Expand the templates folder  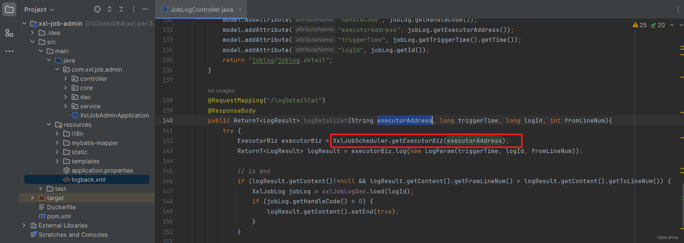click(57, 161)
